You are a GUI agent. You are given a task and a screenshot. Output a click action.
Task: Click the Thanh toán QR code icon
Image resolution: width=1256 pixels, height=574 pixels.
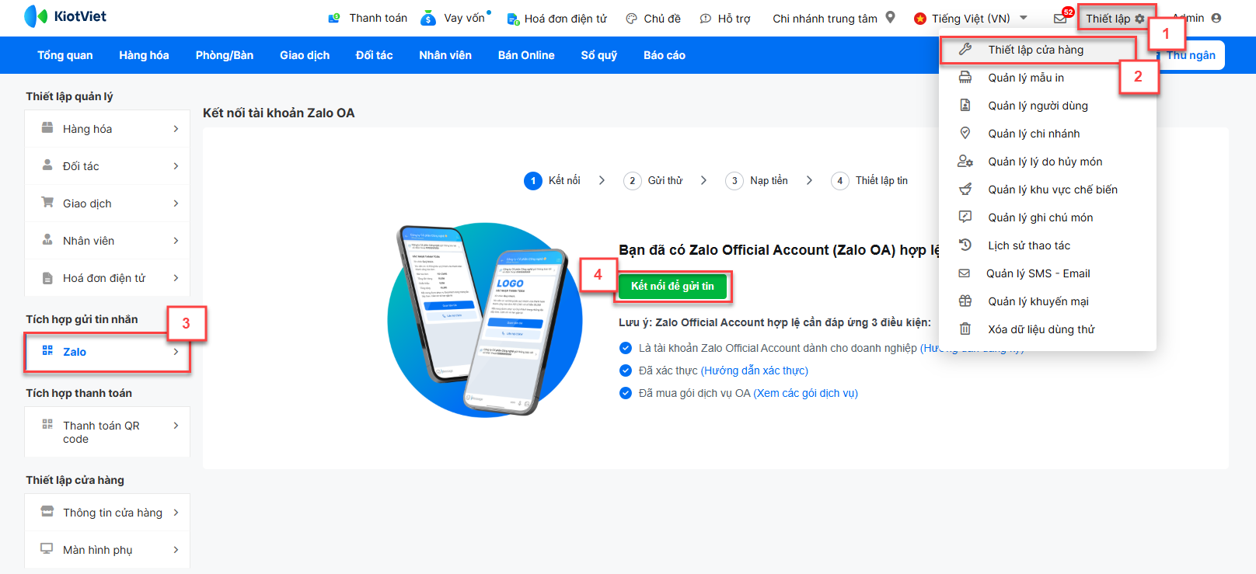[47, 425]
